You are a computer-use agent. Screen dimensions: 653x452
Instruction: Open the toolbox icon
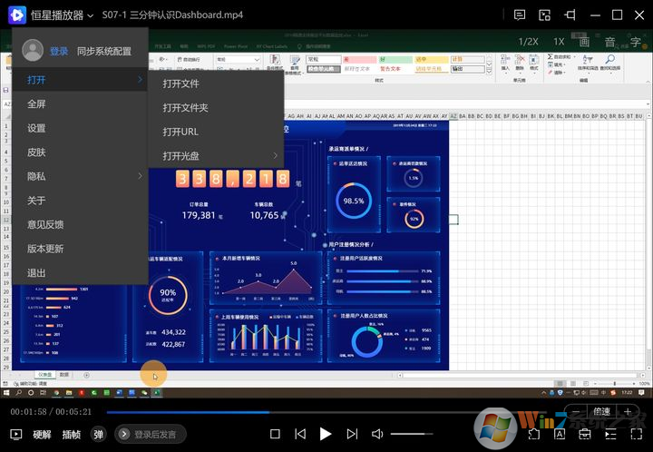point(585,435)
